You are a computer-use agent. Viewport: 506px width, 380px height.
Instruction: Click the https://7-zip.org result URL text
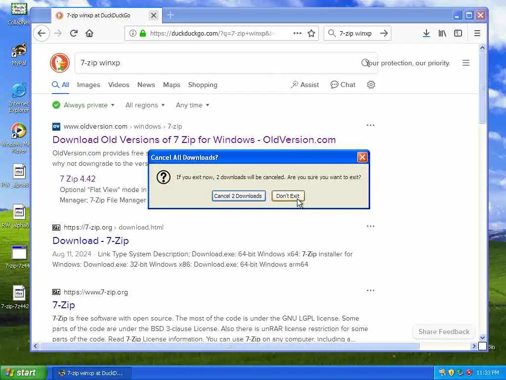coord(88,227)
